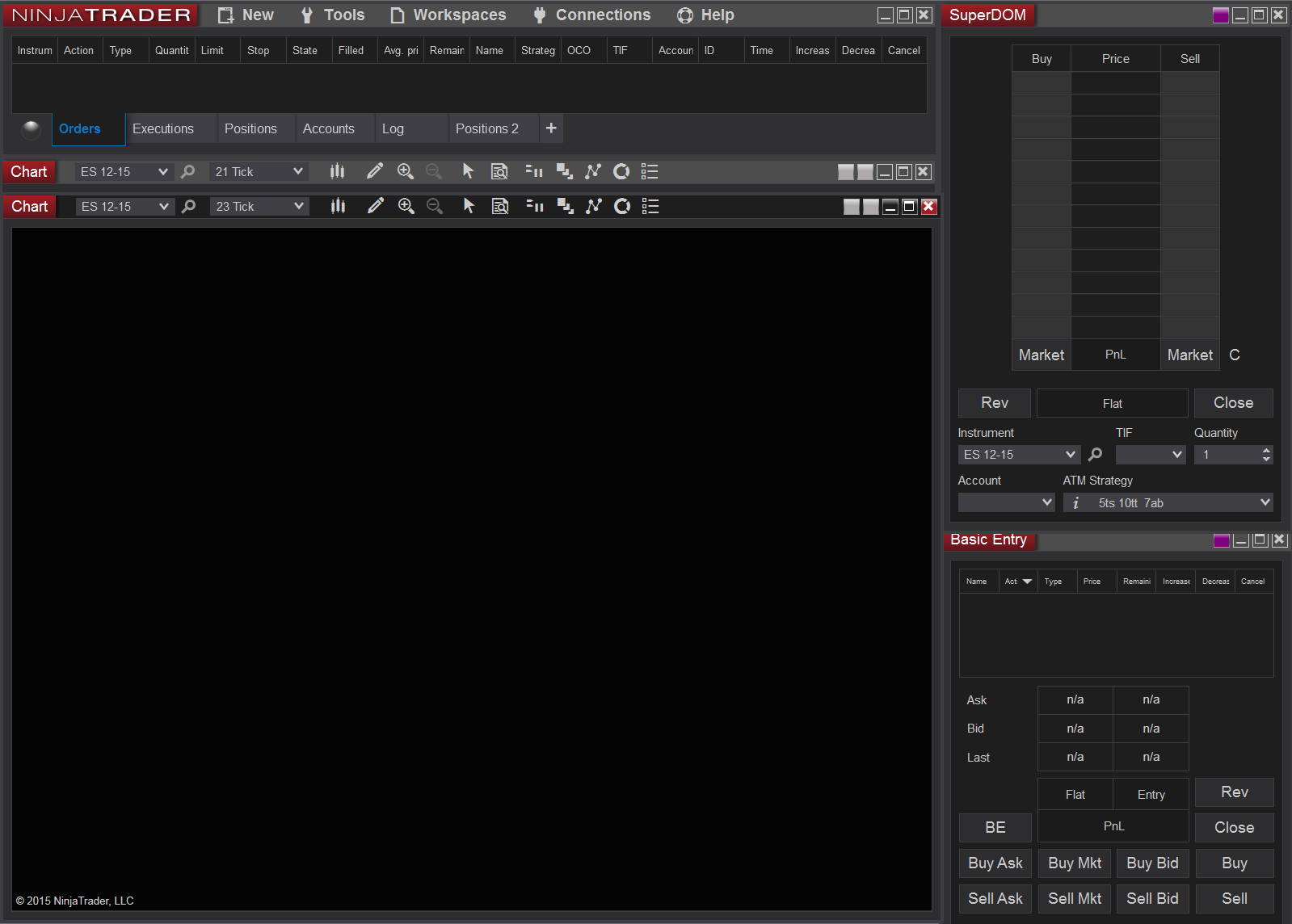Screen dimensions: 1292x924
Task: Add a new tab with the plus button
Action: (x=551, y=128)
